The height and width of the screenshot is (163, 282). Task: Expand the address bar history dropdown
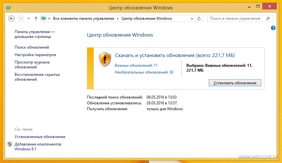pos(192,19)
